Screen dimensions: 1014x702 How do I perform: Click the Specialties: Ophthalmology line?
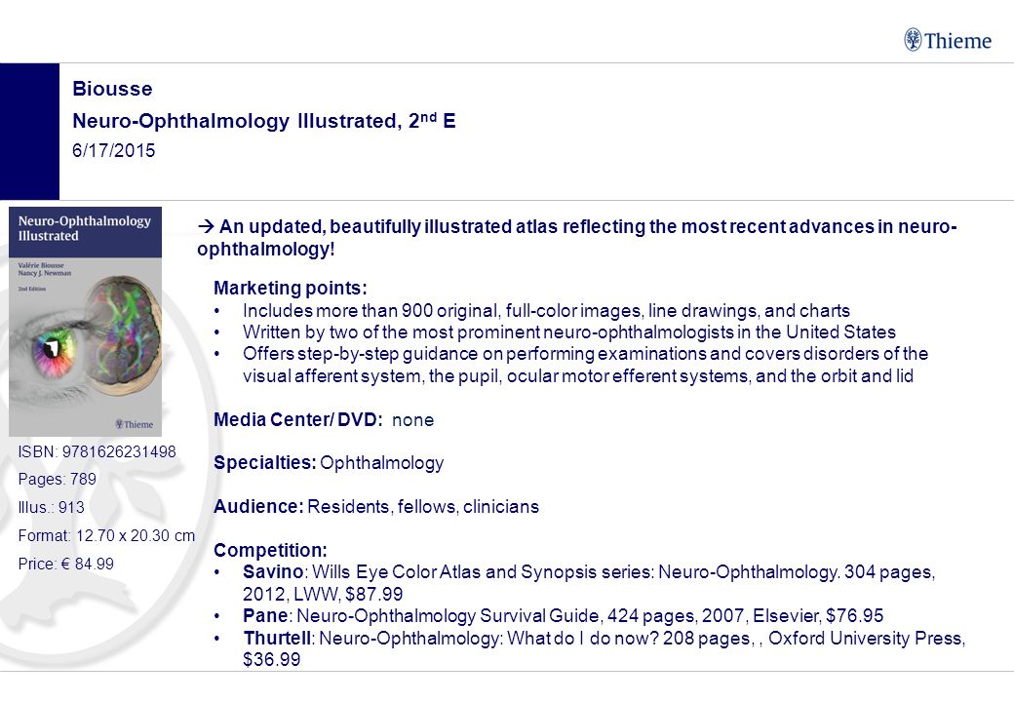(329, 463)
